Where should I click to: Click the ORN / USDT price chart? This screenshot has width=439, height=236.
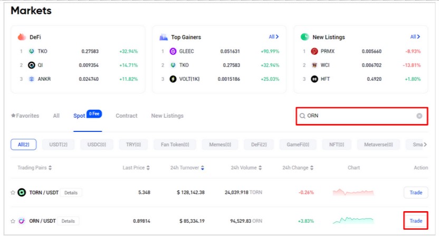tap(353, 220)
